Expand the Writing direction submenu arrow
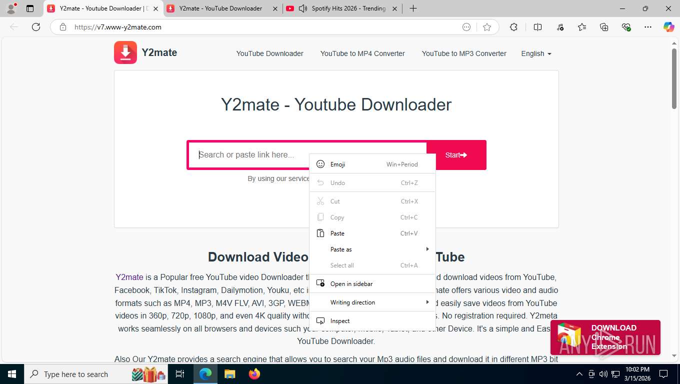 [427, 302]
